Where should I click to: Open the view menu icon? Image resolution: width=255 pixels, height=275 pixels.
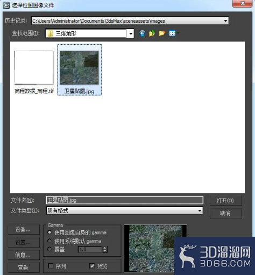click(x=172, y=33)
